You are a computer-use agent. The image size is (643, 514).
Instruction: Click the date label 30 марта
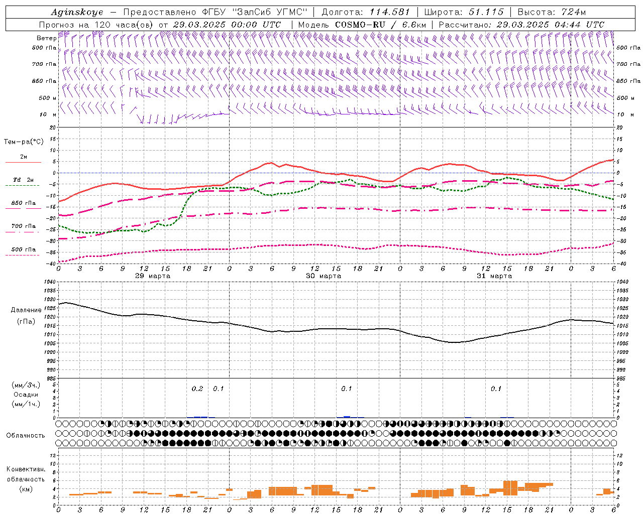(x=324, y=276)
